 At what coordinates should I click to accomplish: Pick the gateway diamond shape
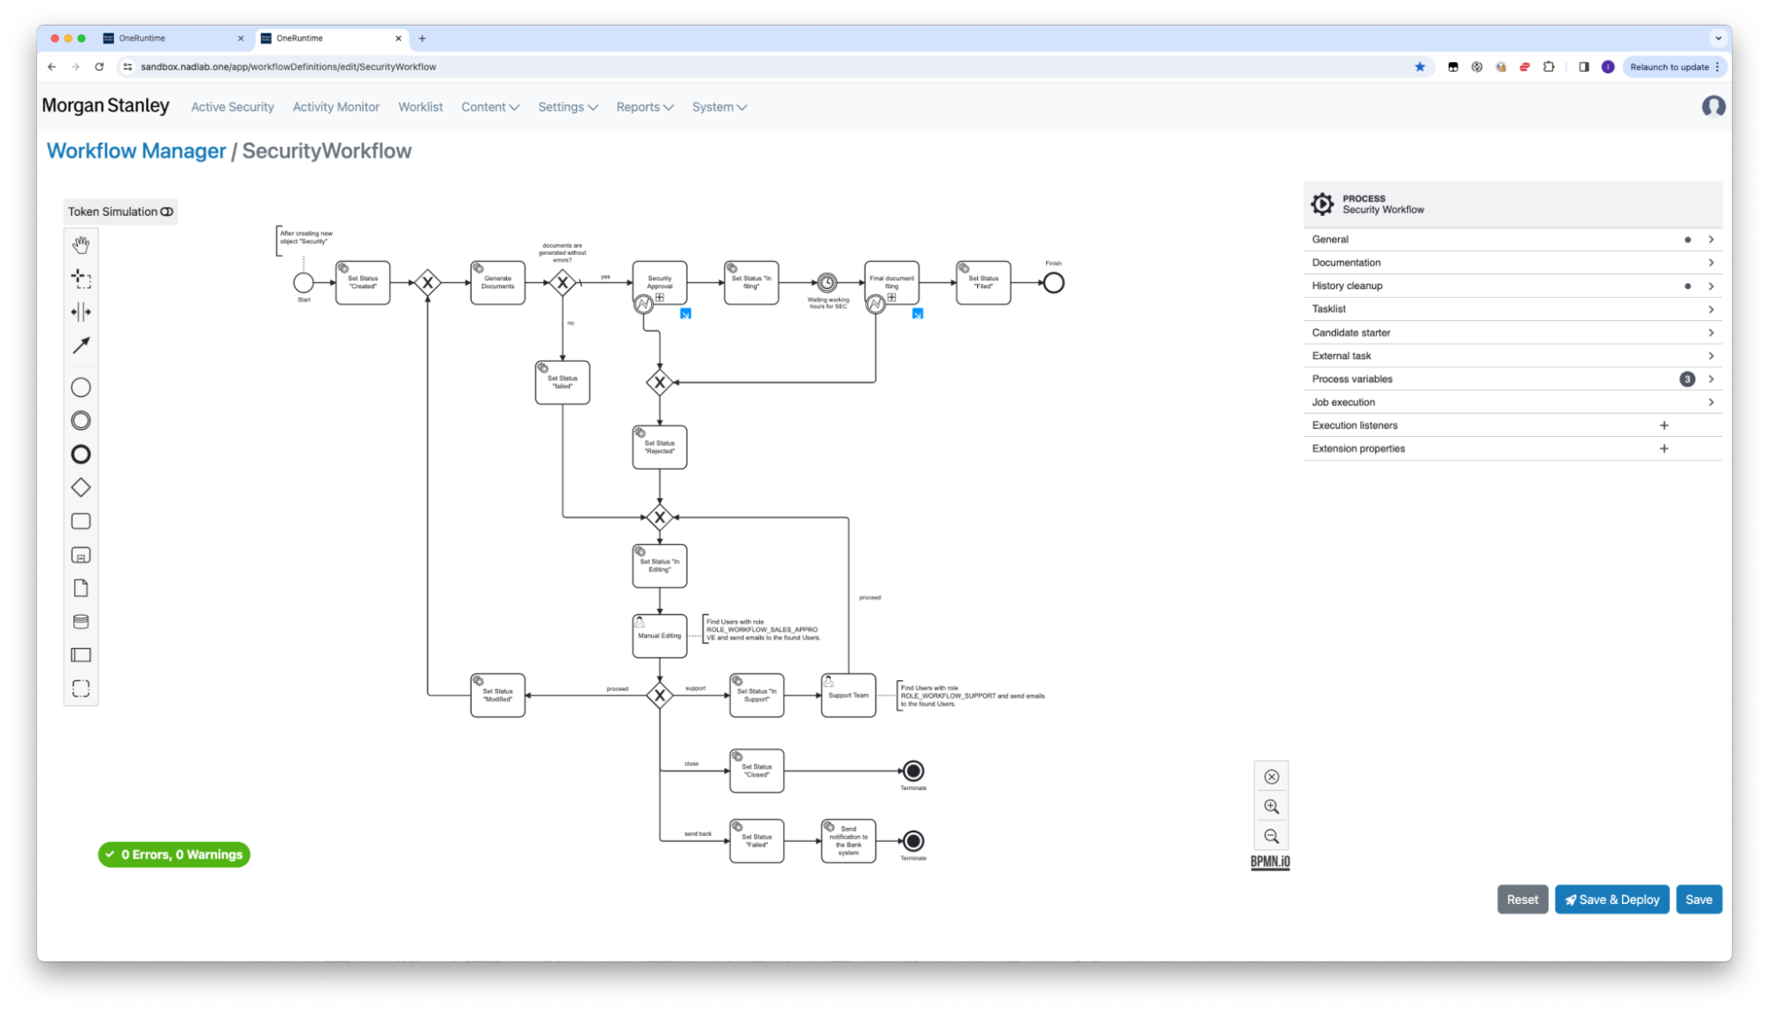81,487
